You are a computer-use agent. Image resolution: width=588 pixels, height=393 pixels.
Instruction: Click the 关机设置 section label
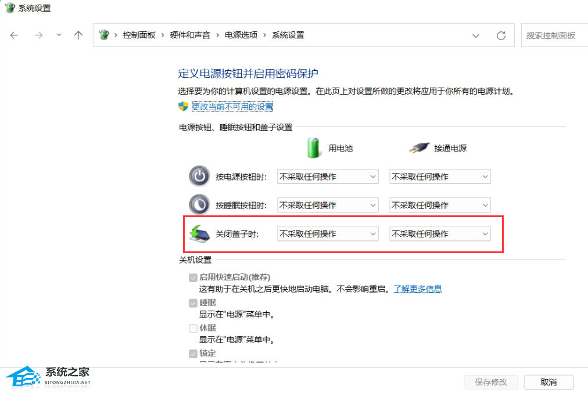(x=195, y=259)
